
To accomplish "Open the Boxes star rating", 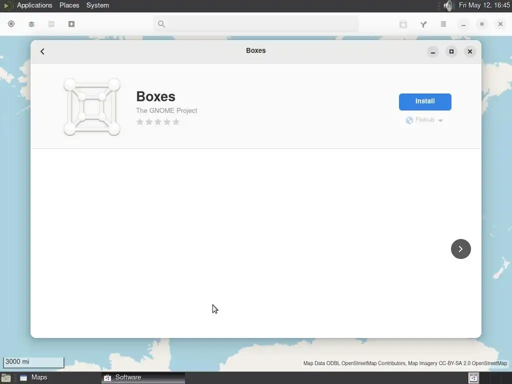I will coord(157,122).
